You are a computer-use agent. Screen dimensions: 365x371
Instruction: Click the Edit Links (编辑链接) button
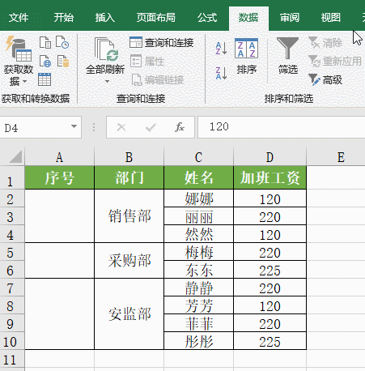(158, 80)
